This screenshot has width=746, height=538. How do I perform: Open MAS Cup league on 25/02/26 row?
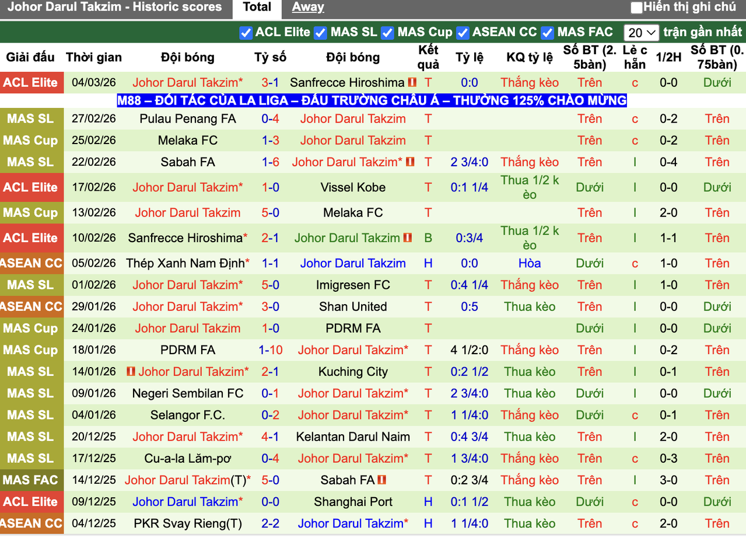tap(30, 140)
